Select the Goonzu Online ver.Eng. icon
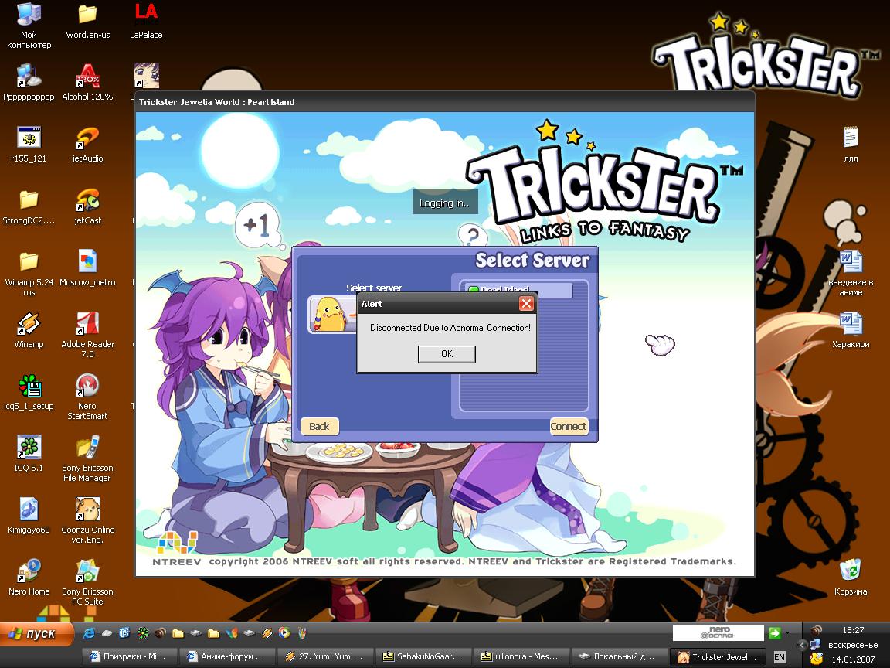890x668 pixels. tap(87, 521)
